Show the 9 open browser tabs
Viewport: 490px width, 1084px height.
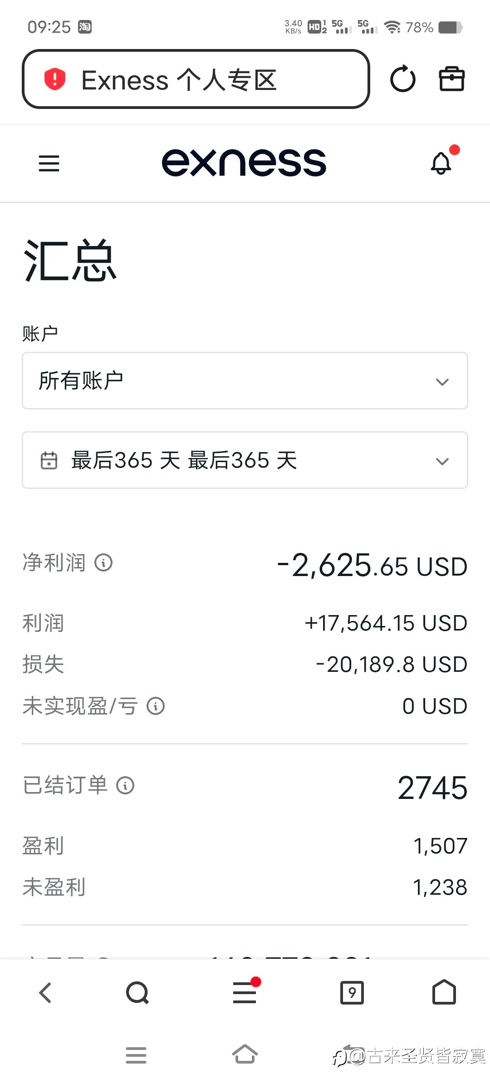352,993
